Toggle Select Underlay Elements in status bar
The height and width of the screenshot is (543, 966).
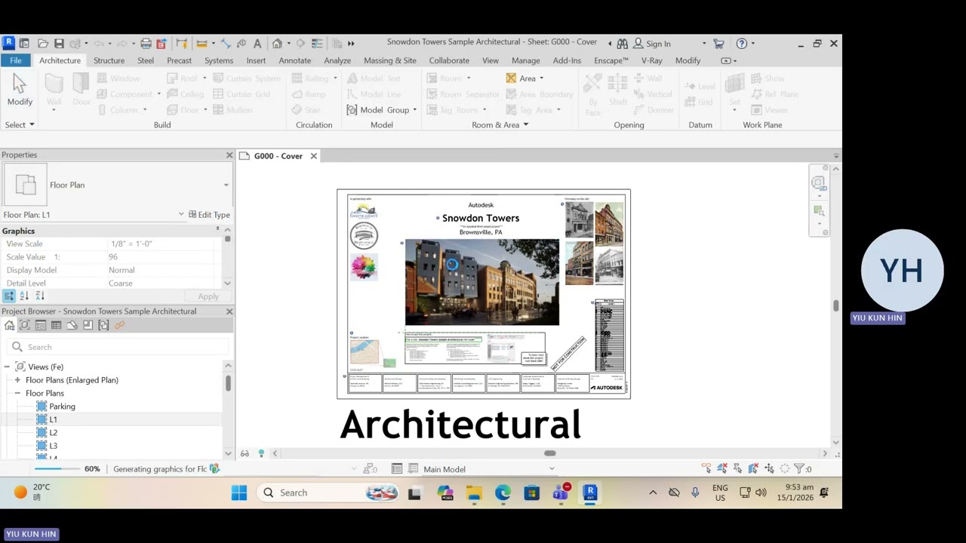(x=722, y=468)
